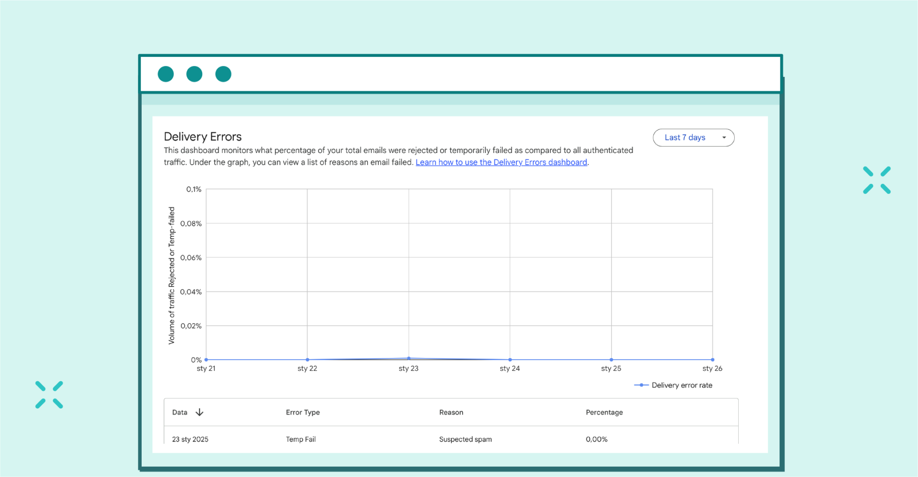Select the Error Type column header

(x=303, y=412)
